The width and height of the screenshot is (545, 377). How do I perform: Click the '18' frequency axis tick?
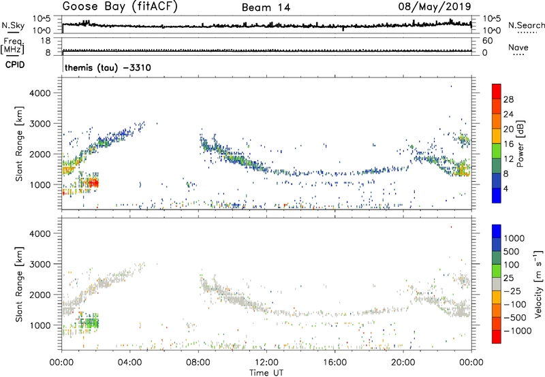pyautogui.click(x=46, y=41)
